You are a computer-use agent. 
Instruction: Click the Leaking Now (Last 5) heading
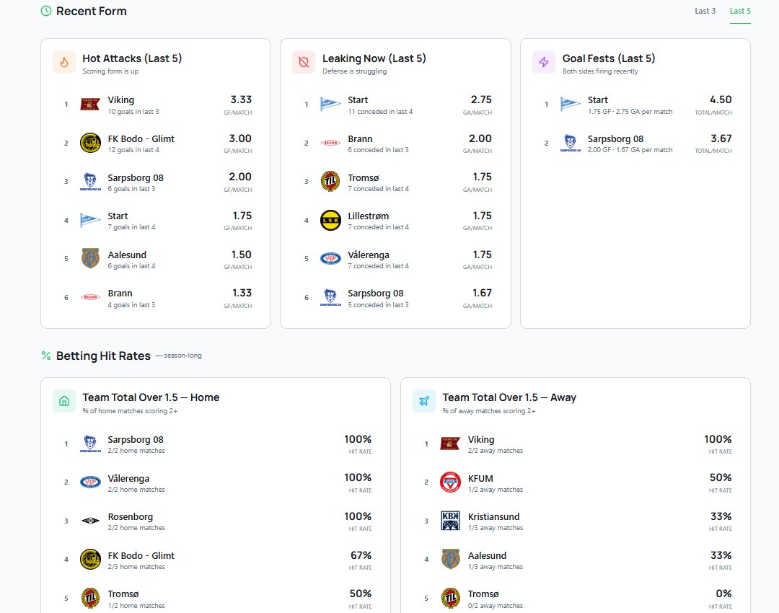click(374, 58)
